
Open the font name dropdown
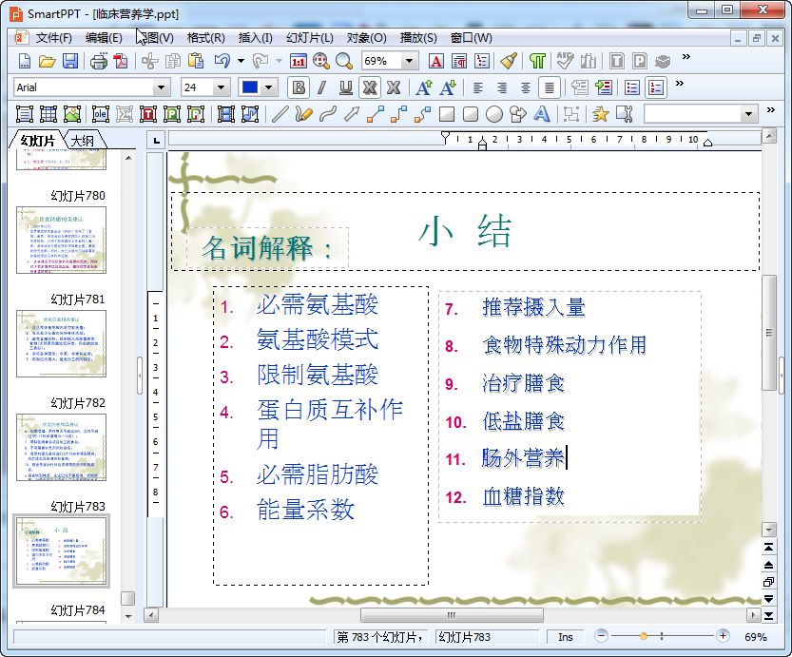coord(161,87)
